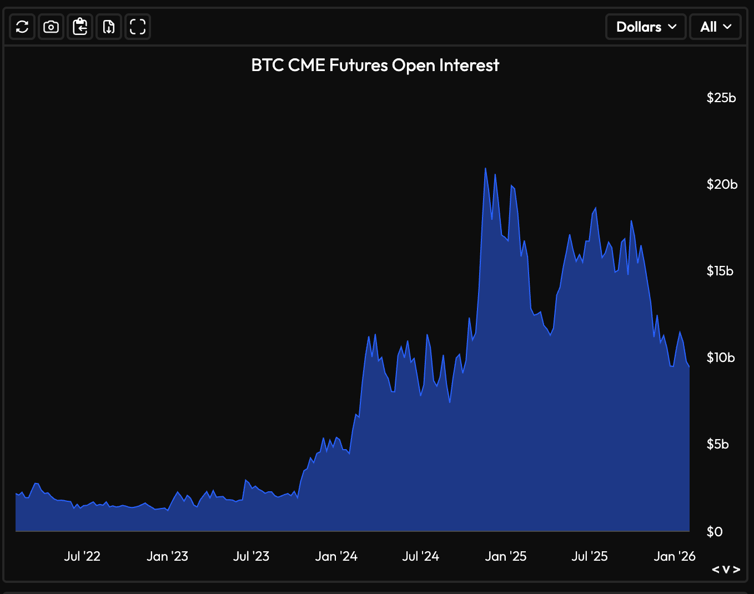The image size is (754, 594).
Task: Click the highest peak of the open interest chart
Action: pos(485,168)
